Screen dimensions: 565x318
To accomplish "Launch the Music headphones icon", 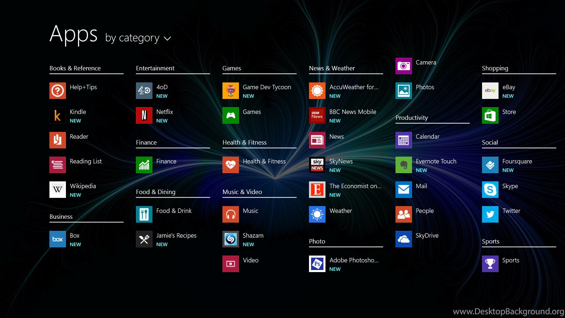I will click(231, 214).
